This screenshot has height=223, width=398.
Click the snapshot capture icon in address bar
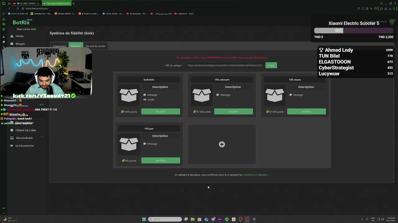[x=363, y=9]
